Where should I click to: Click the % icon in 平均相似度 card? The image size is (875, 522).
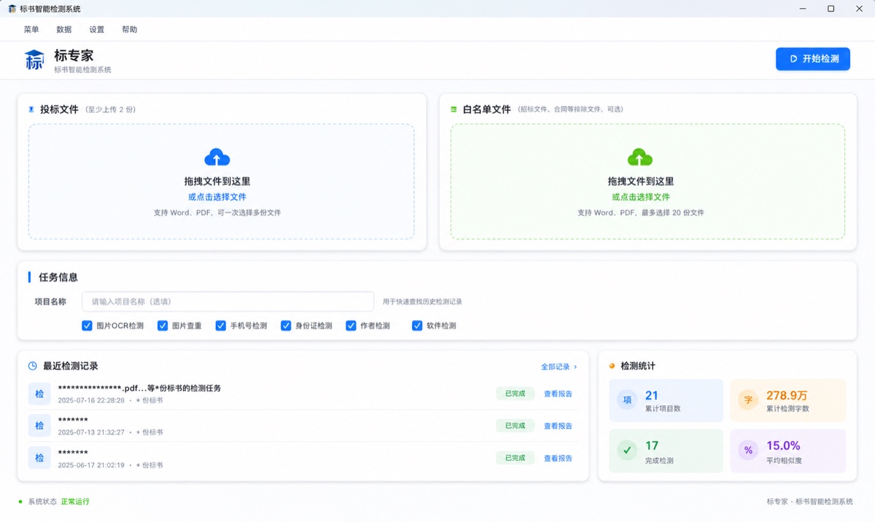tap(748, 451)
